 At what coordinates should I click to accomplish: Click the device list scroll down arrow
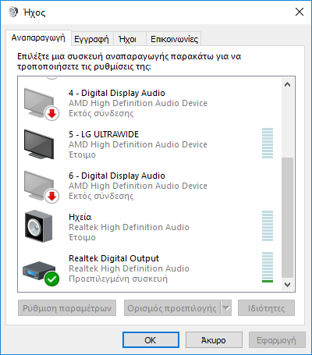click(x=287, y=285)
